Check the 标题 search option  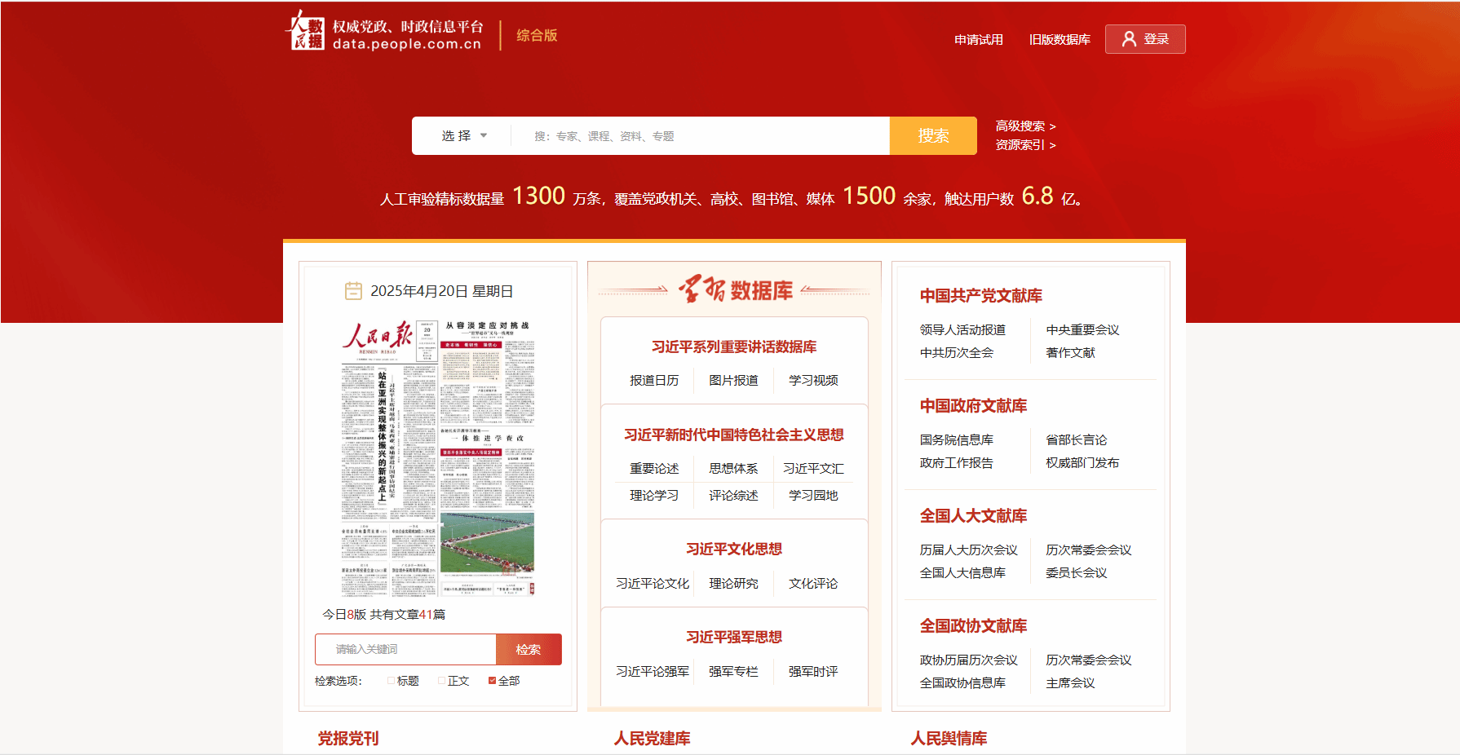point(392,681)
